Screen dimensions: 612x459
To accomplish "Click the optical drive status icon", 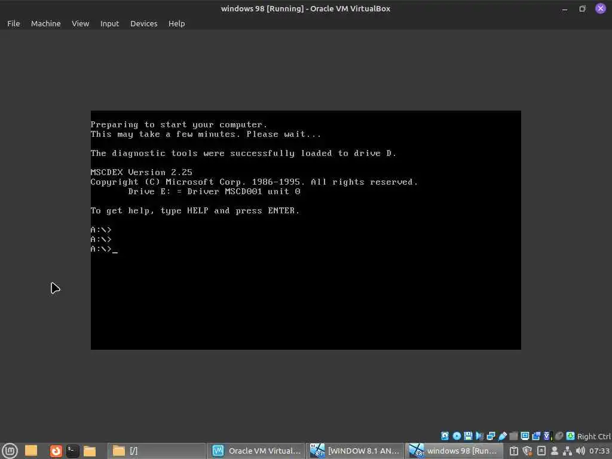I will click(x=456, y=436).
